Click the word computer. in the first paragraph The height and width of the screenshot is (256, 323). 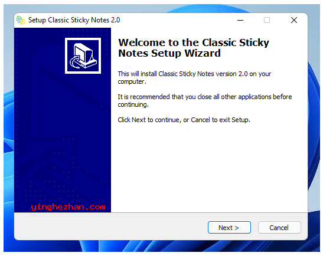tap(132, 82)
